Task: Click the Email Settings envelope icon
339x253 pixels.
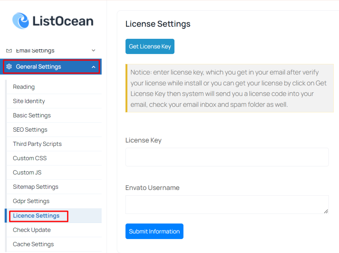Action: [9, 51]
